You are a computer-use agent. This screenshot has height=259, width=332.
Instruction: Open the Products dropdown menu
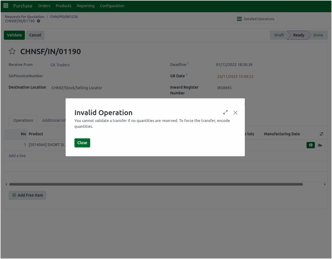click(x=63, y=6)
